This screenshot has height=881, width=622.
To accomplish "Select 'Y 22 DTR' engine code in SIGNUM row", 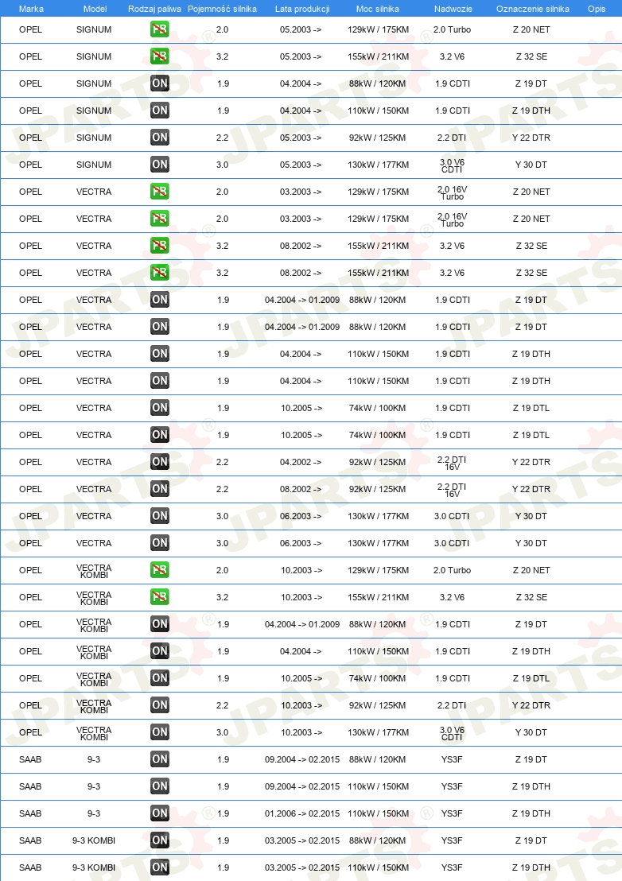I will point(531,137).
